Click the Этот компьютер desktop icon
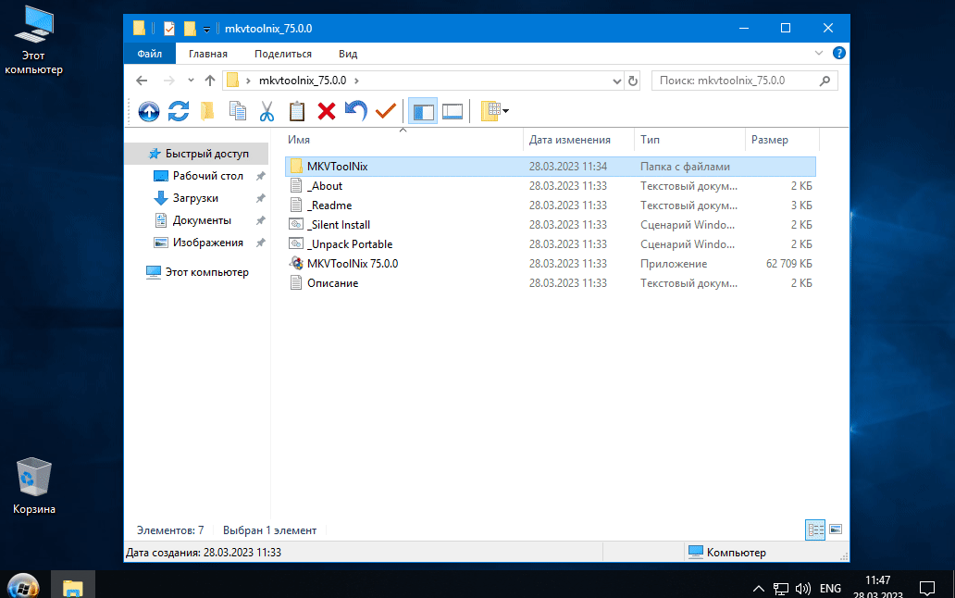The image size is (955, 598). coord(33,41)
